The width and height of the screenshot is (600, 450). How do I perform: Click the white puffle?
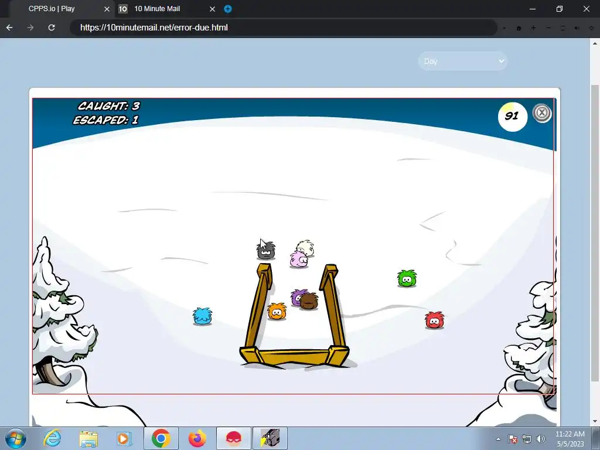306,247
